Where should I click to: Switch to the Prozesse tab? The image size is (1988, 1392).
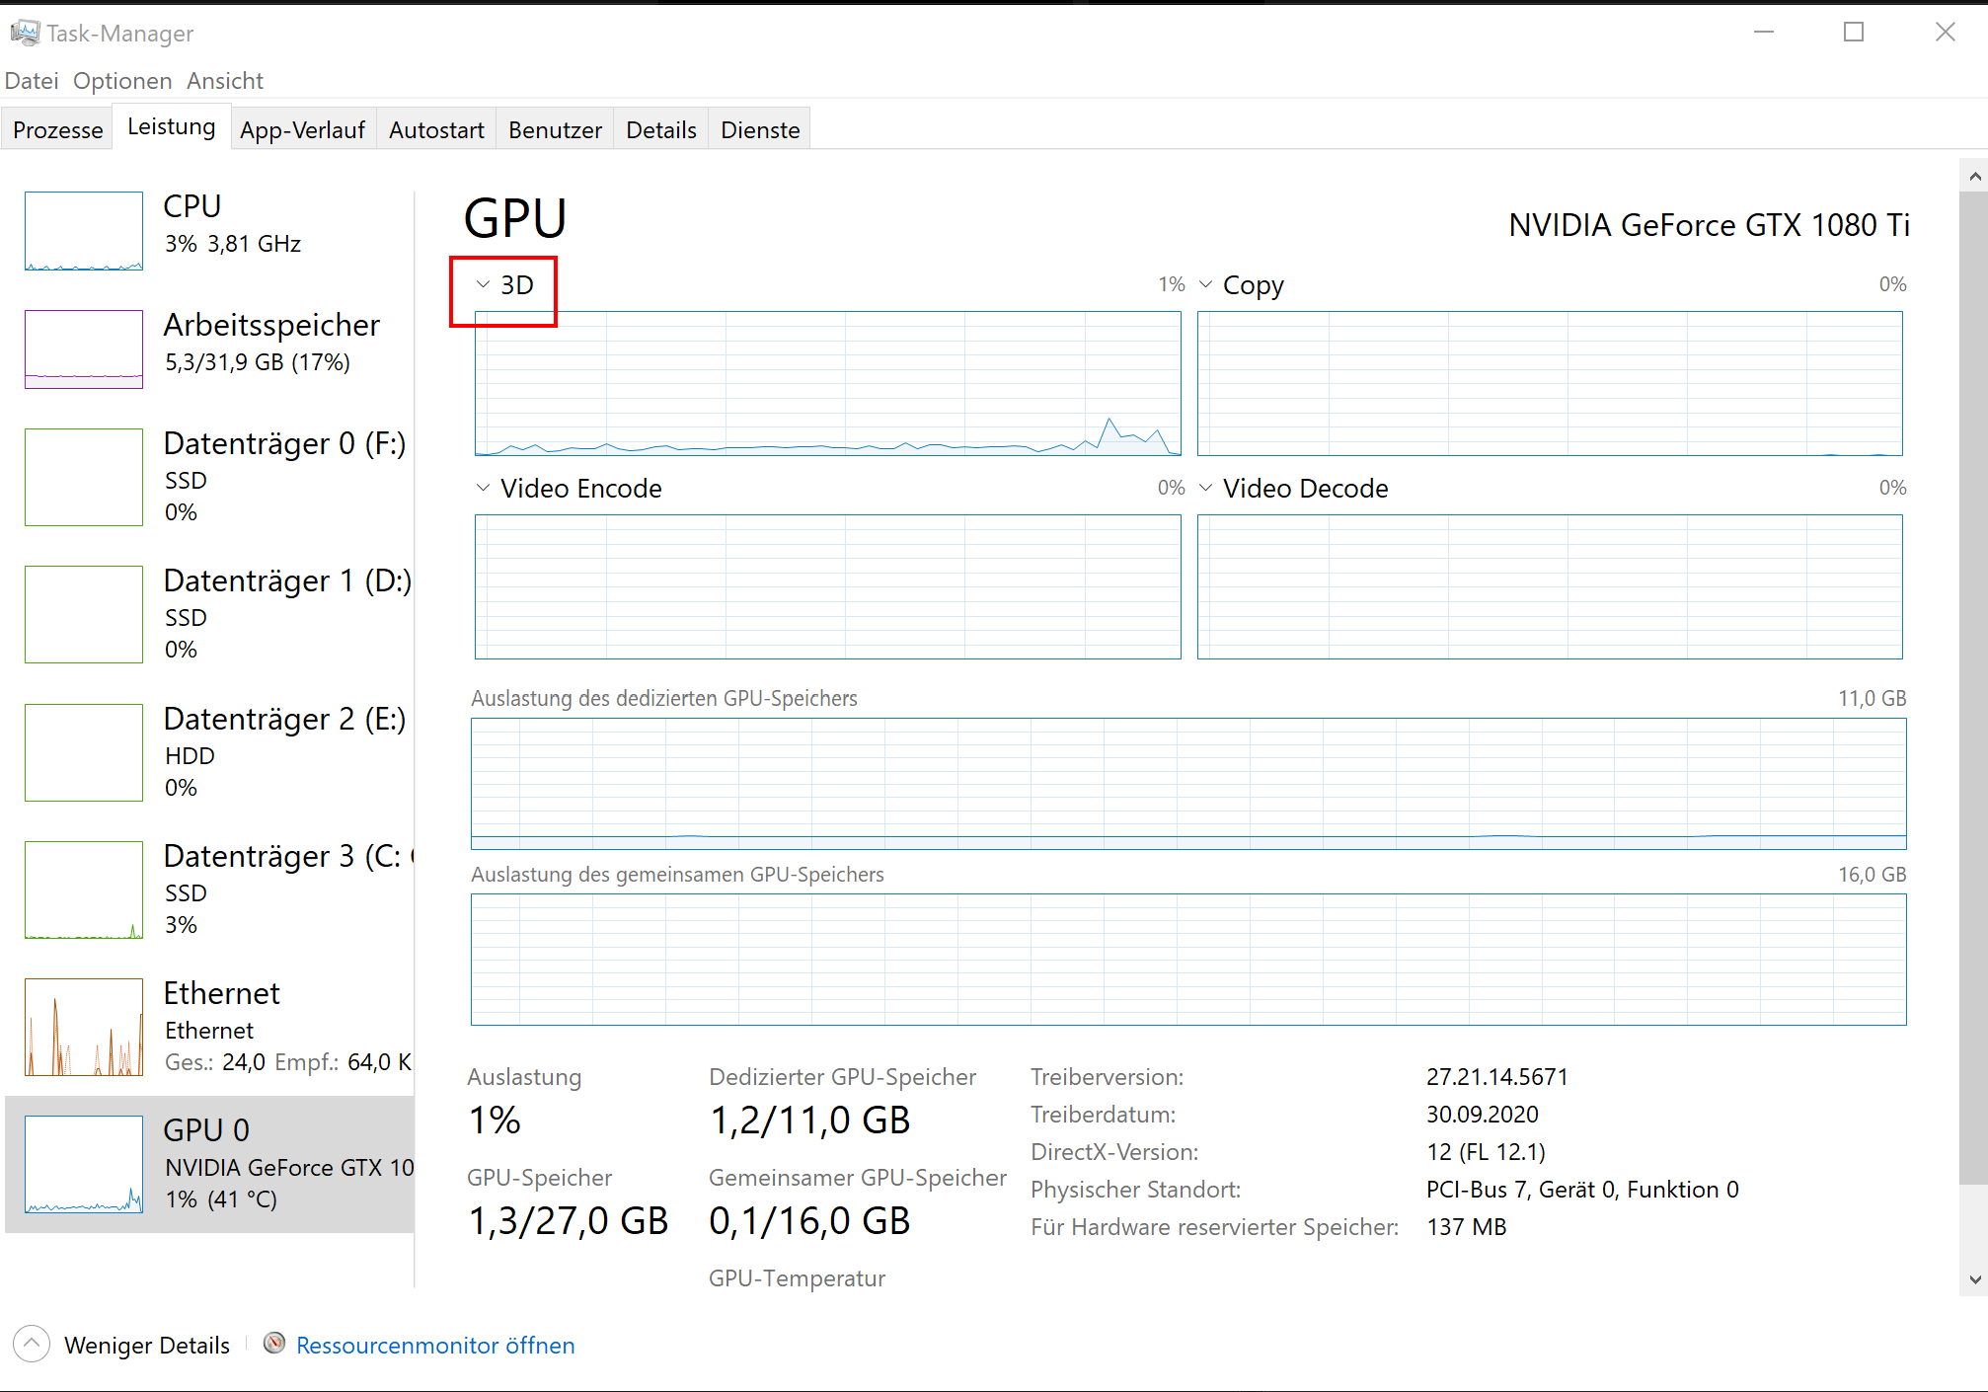click(x=57, y=130)
